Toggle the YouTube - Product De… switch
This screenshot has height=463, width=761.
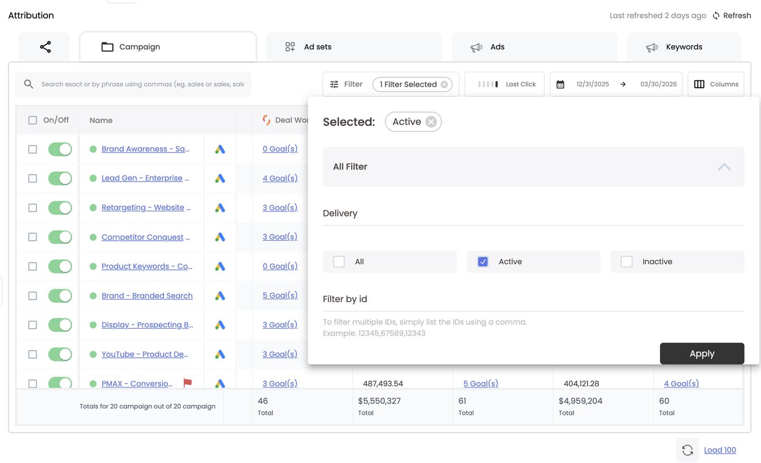[60, 354]
